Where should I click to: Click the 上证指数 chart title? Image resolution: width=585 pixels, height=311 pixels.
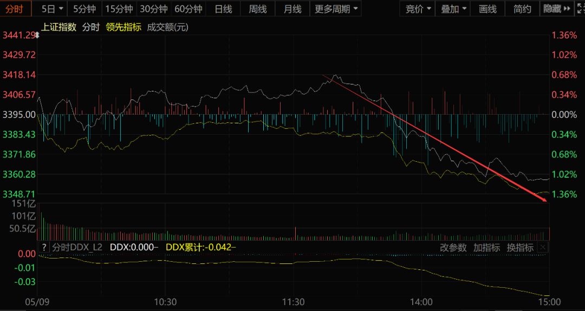coord(58,27)
